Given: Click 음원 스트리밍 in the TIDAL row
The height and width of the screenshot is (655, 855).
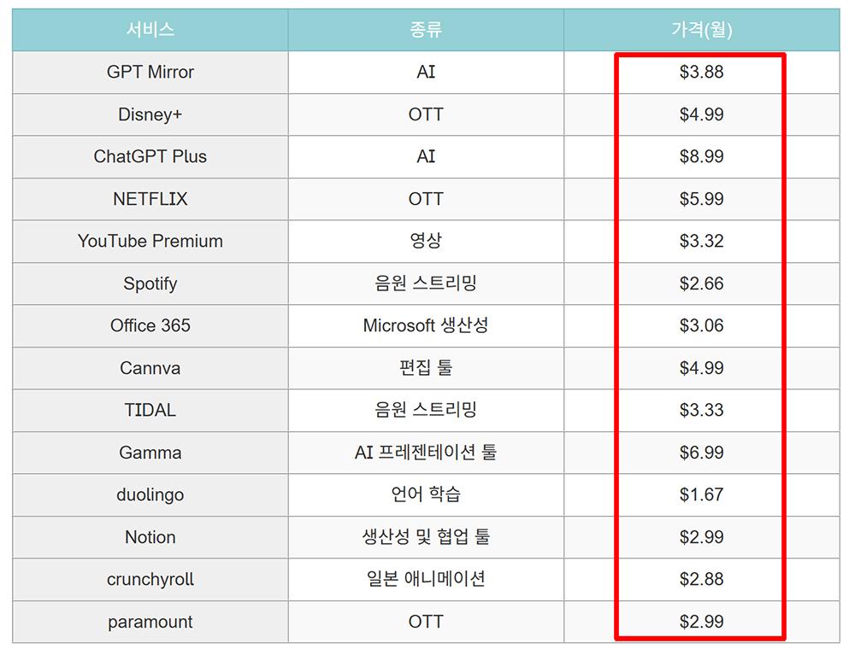Looking at the screenshot, I should coord(426,410).
